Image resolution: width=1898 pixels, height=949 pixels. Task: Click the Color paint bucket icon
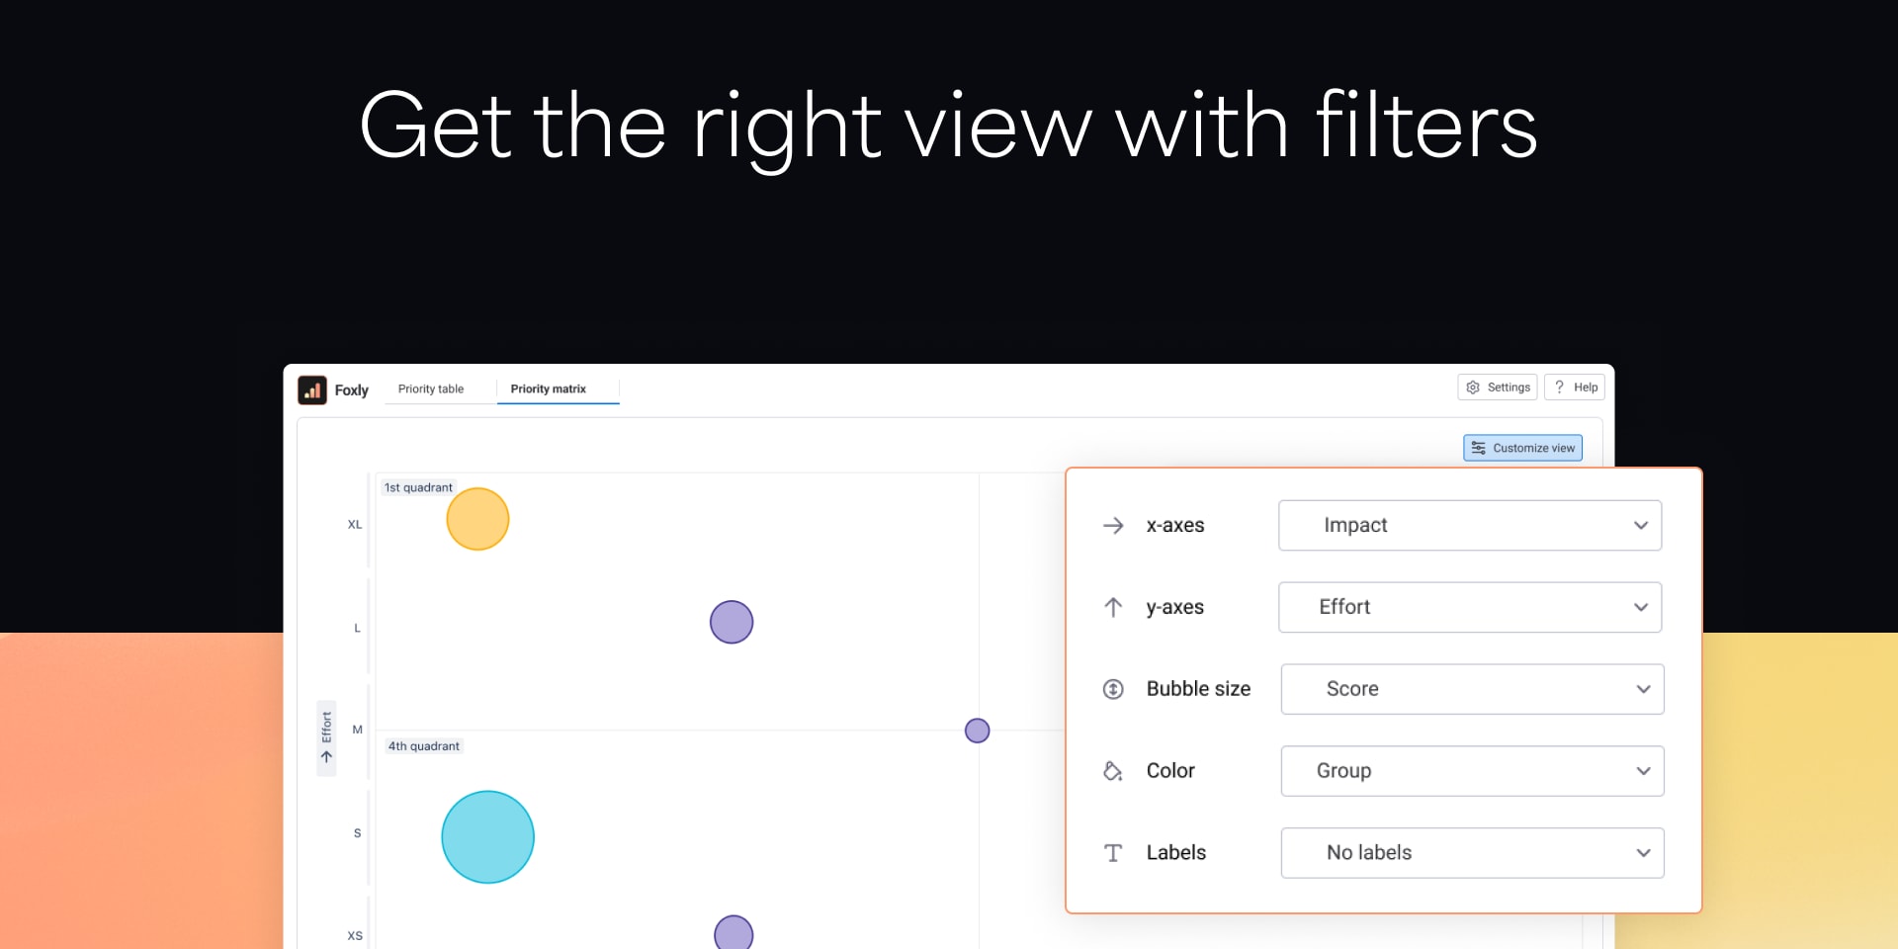1113,771
